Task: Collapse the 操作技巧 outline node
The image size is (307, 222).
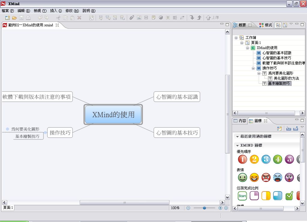Action: 253,68
